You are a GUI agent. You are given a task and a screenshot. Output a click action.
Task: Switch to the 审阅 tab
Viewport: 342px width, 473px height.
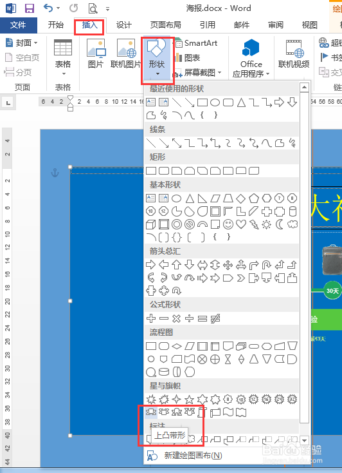[276, 25]
